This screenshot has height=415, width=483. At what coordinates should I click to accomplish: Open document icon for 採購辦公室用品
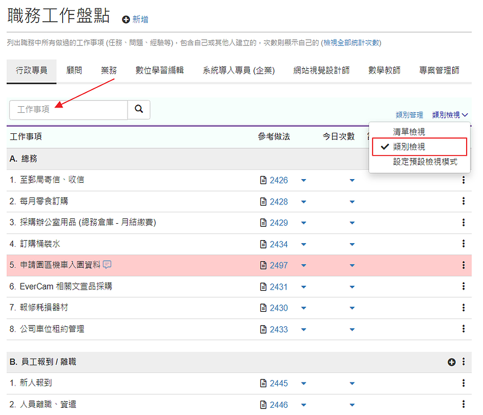(263, 223)
